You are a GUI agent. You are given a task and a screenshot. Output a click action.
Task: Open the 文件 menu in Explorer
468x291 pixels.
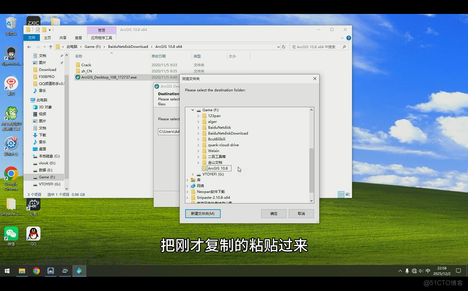point(31,38)
